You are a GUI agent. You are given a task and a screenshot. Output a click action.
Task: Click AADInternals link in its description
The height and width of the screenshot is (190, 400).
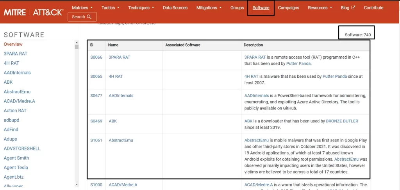coord(257,95)
